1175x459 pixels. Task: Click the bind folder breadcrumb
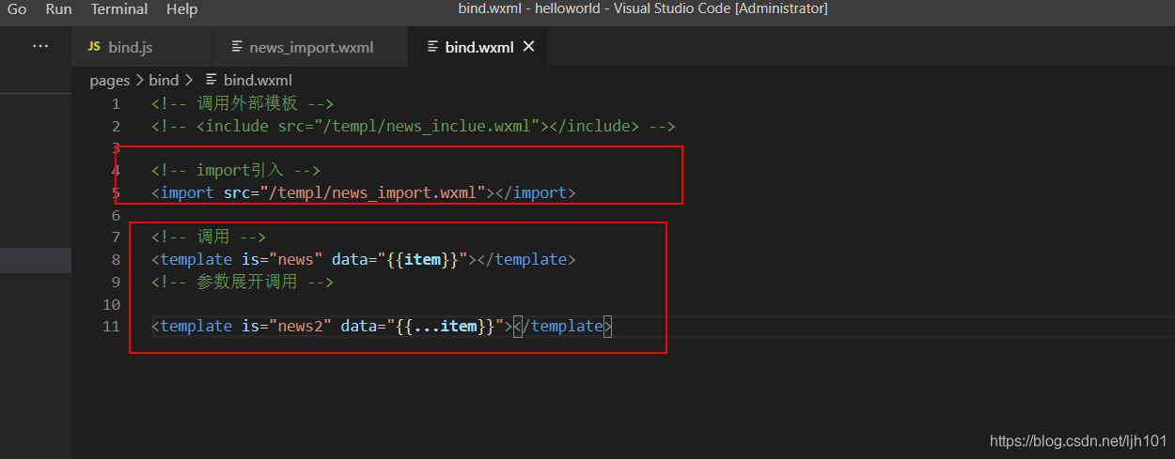[164, 81]
